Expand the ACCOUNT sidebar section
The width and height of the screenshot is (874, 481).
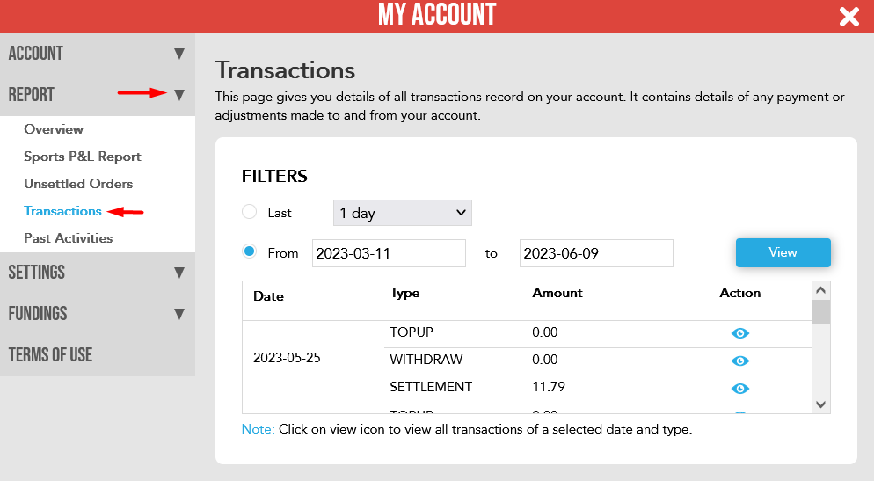point(98,54)
